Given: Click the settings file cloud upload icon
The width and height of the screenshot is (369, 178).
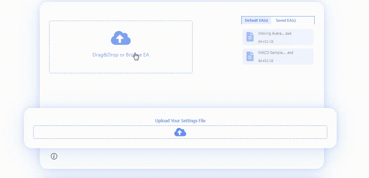Looking at the screenshot, I should click(180, 132).
